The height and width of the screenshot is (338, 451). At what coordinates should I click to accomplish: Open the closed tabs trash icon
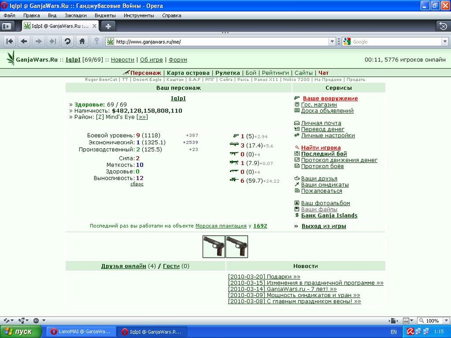tap(443, 26)
